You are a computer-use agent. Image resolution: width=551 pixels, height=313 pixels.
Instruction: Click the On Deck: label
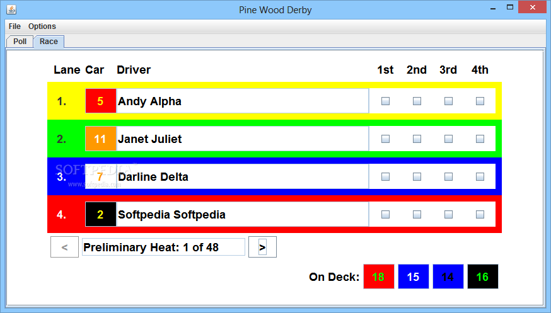point(334,277)
